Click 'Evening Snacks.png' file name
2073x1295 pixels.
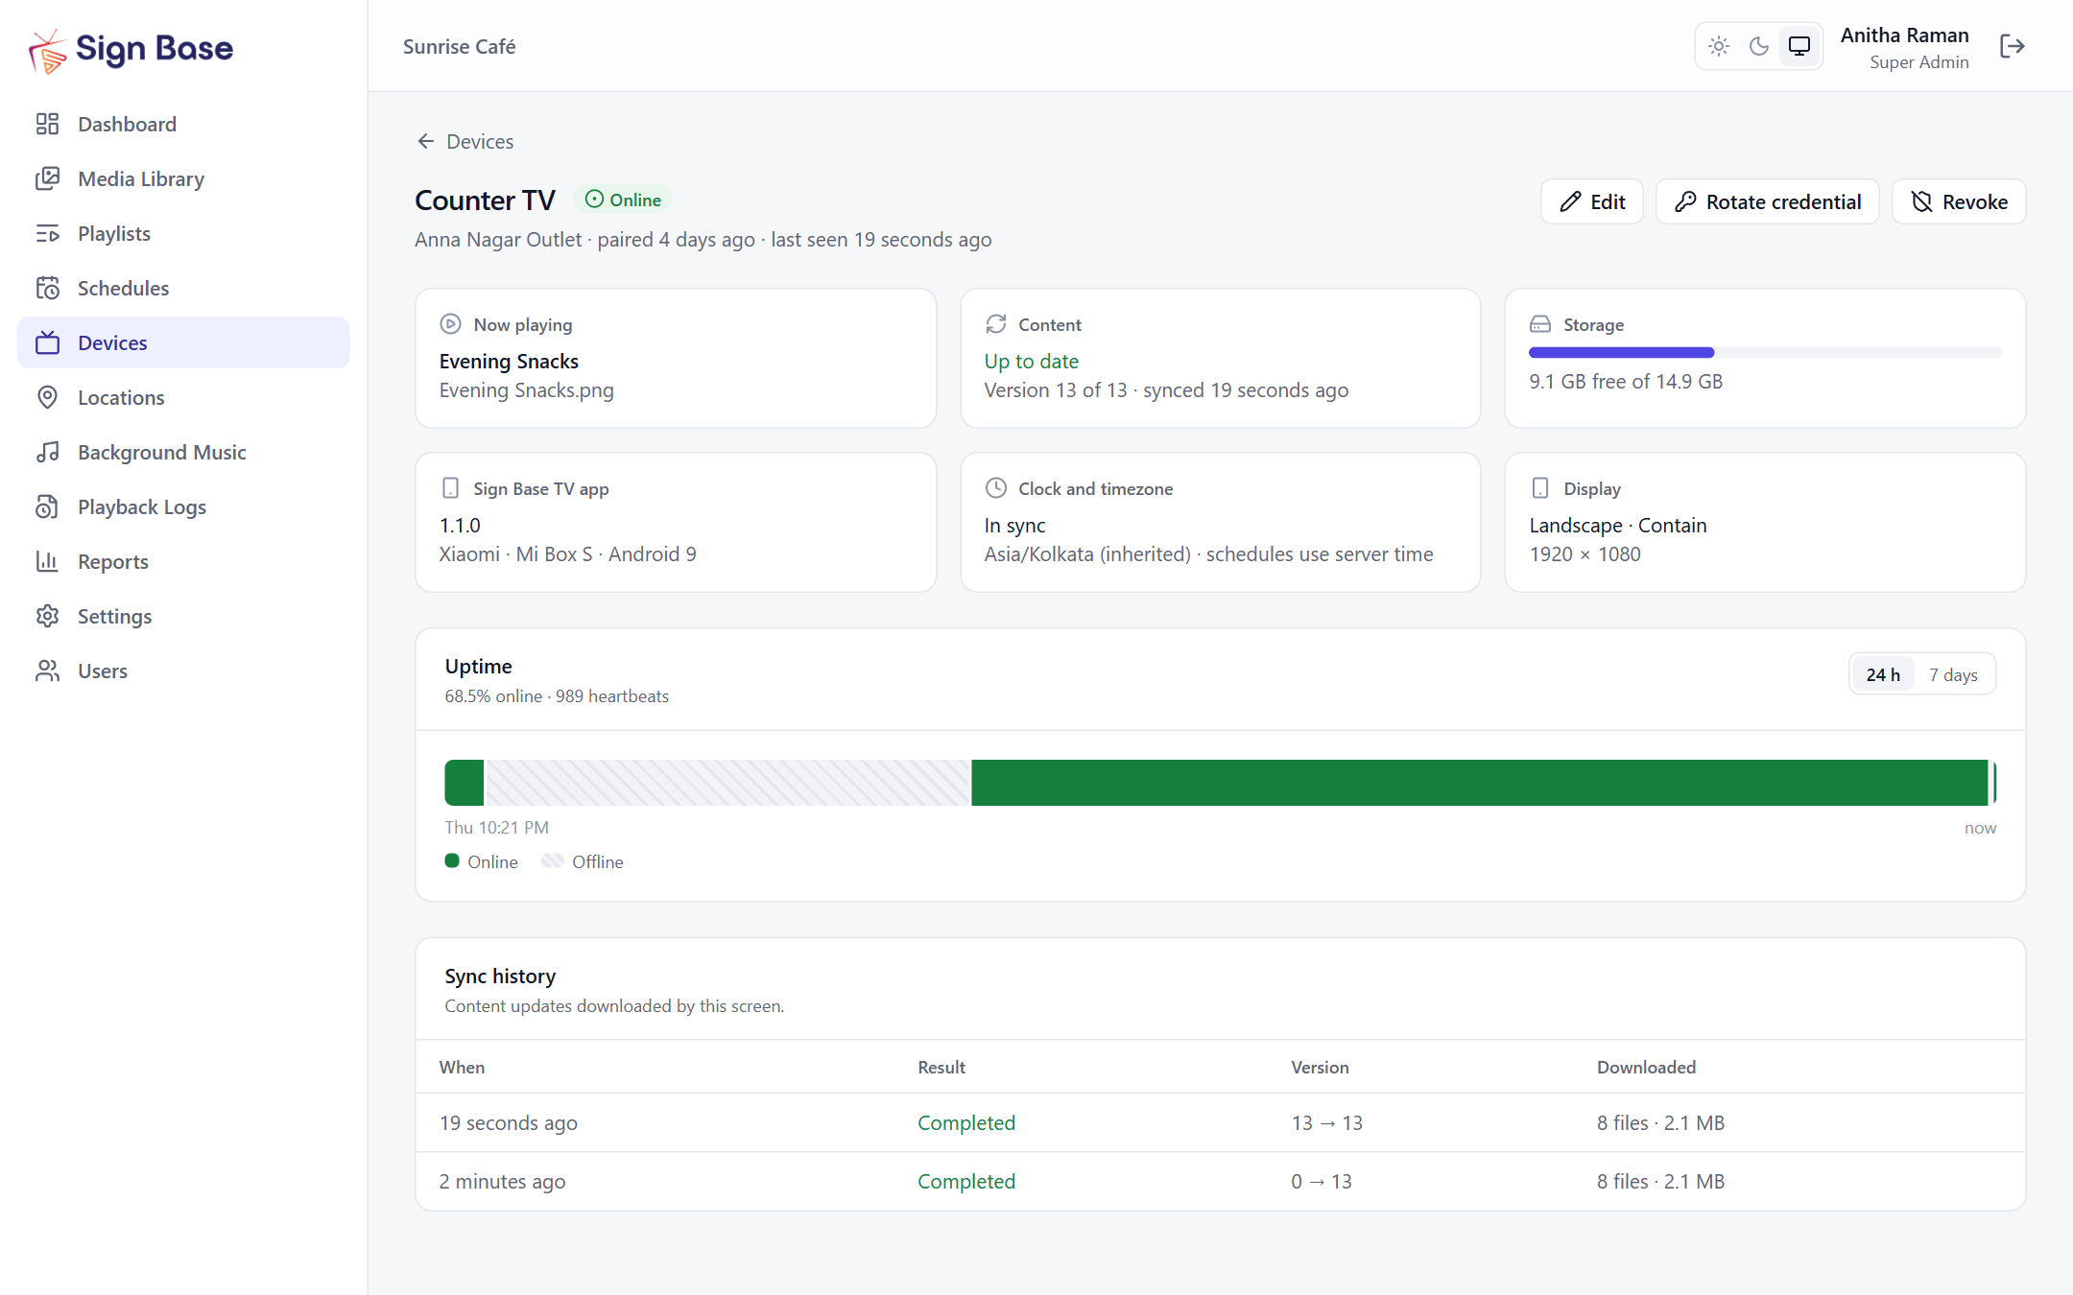click(x=526, y=390)
